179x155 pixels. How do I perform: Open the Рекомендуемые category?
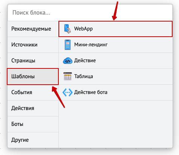(33, 29)
